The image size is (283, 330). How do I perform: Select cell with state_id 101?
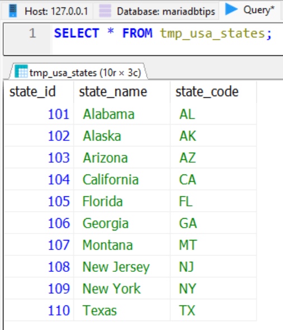tap(39, 114)
